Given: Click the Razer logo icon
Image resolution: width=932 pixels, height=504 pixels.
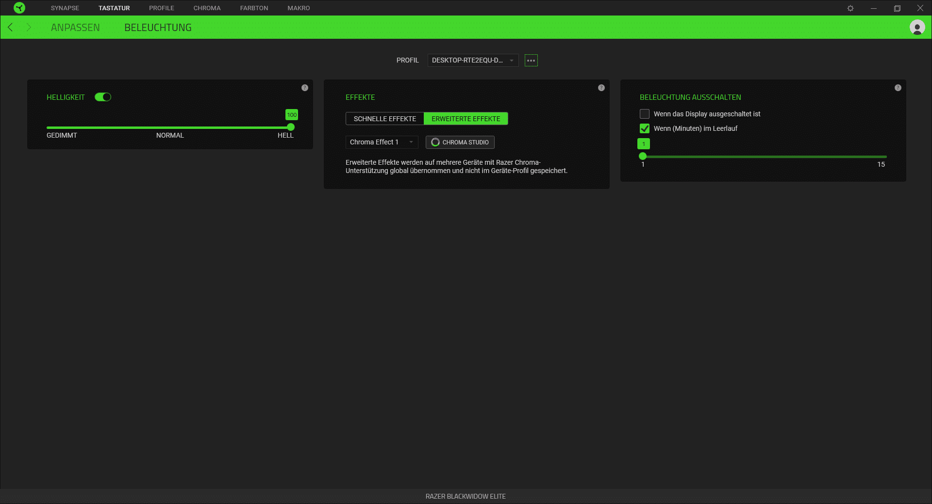Looking at the screenshot, I should click(19, 8).
